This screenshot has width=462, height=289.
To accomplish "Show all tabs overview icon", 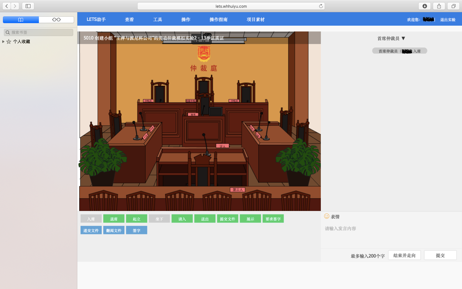I will pos(453,6).
